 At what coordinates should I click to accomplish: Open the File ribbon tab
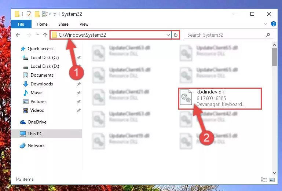coord(21,24)
